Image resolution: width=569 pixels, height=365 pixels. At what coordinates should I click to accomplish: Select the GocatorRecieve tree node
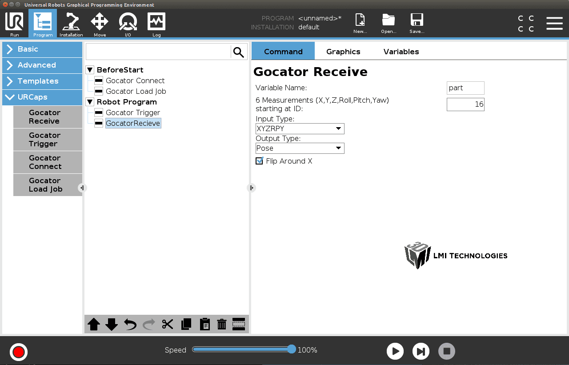pyautogui.click(x=133, y=123)
